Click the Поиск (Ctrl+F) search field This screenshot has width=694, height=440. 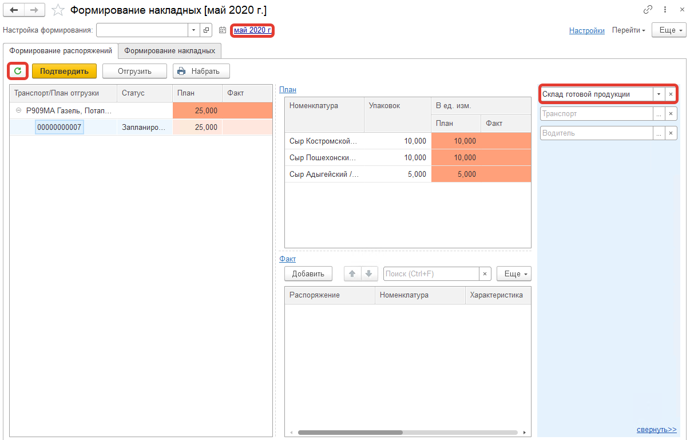click(x=431, y=273)
